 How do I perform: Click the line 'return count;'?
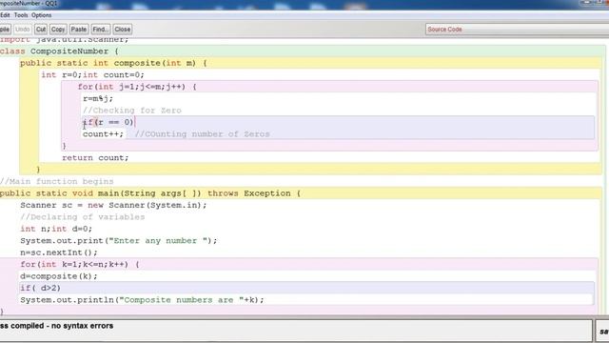coord(95,158)
